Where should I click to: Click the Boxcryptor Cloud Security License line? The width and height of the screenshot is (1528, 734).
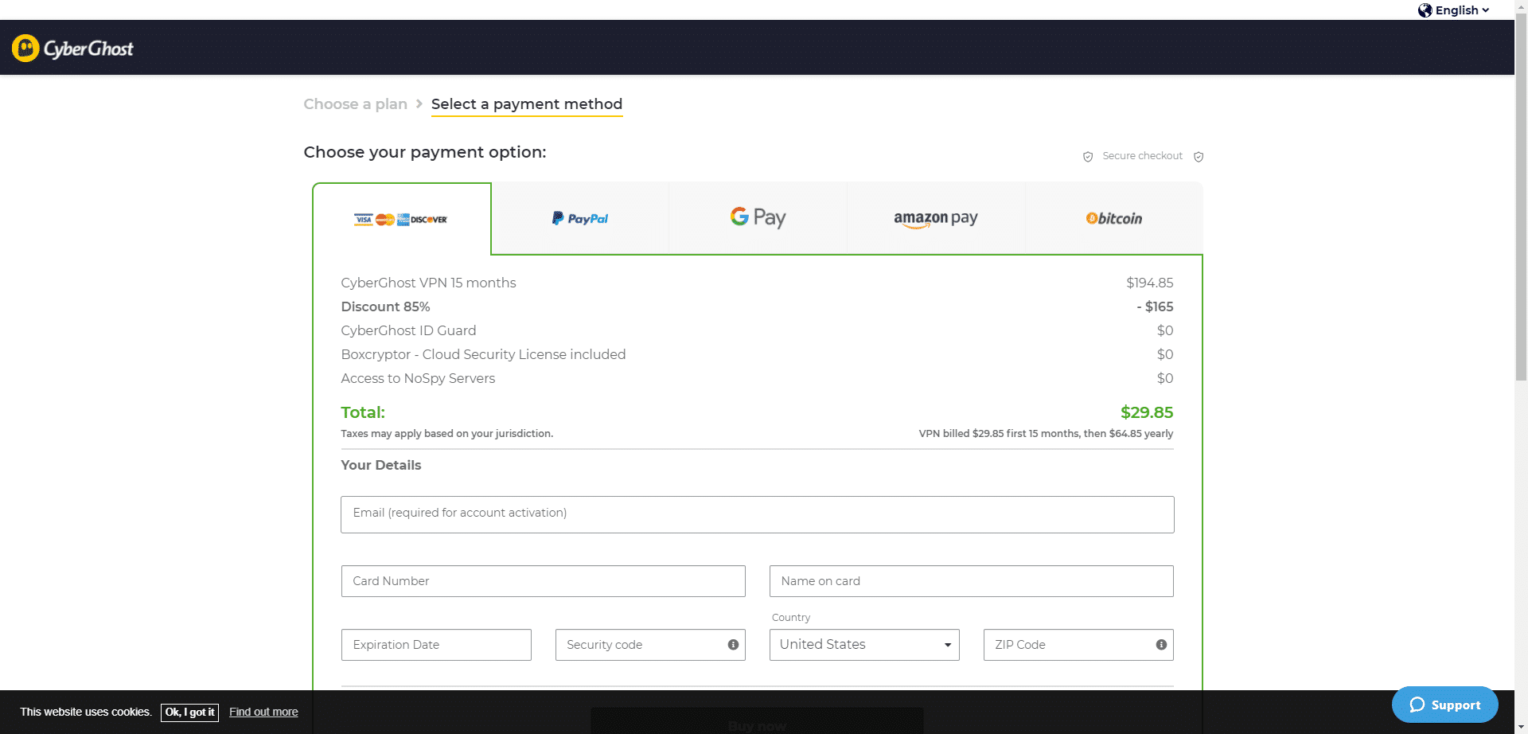[x=758, y=354]
